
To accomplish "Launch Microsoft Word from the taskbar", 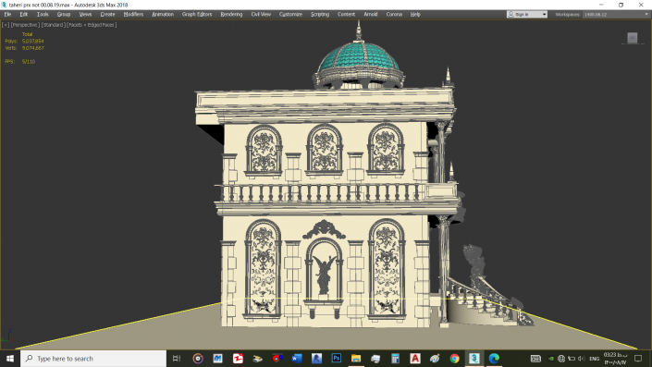I will 297,359.
